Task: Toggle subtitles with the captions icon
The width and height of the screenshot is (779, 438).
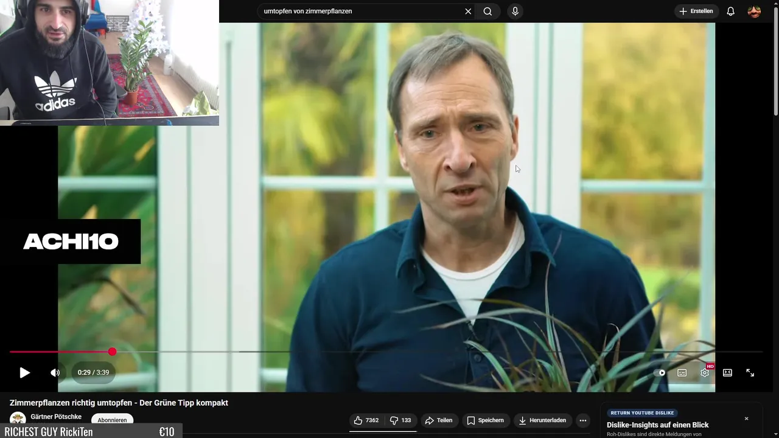Action: (x=682, y=372)
